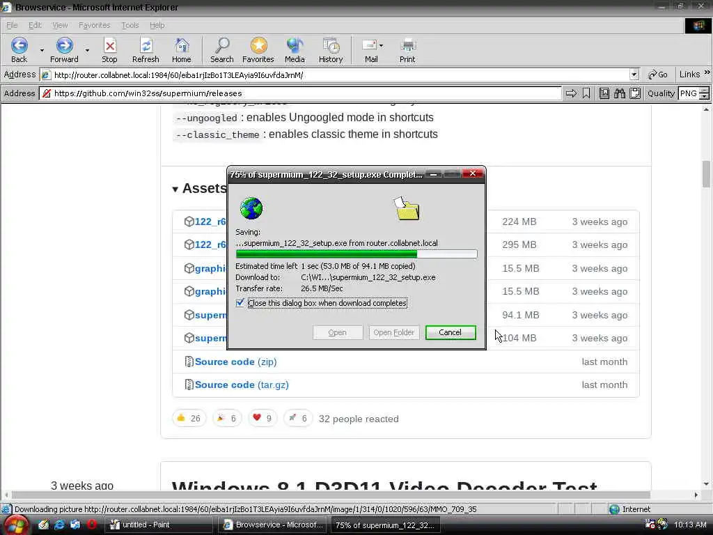This screenshot has height=535, width=713.
Task: Uncheck Close this dialog box when download completes
Action: [240, 303]
